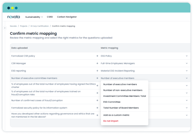This screenshot has height=134, width=193.
Task: Open the dropdown chevron for confirmed cases row
Action: click(x=187, y=100)
